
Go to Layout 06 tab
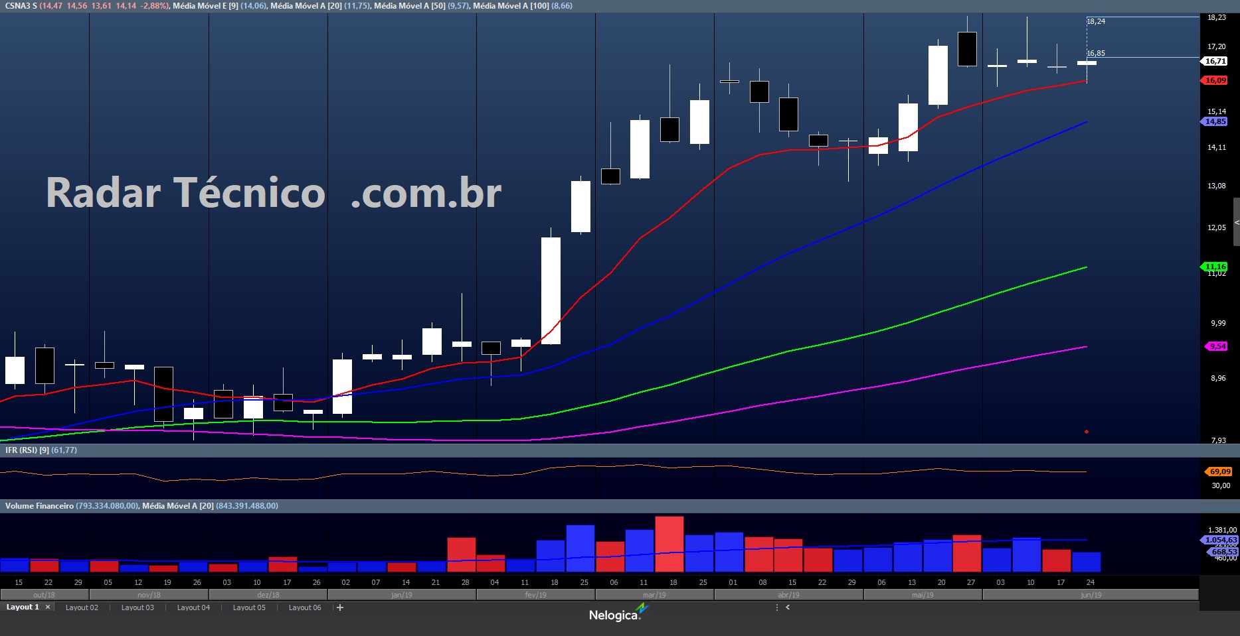(x=305, y=607)
